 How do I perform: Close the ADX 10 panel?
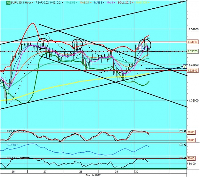185,145
